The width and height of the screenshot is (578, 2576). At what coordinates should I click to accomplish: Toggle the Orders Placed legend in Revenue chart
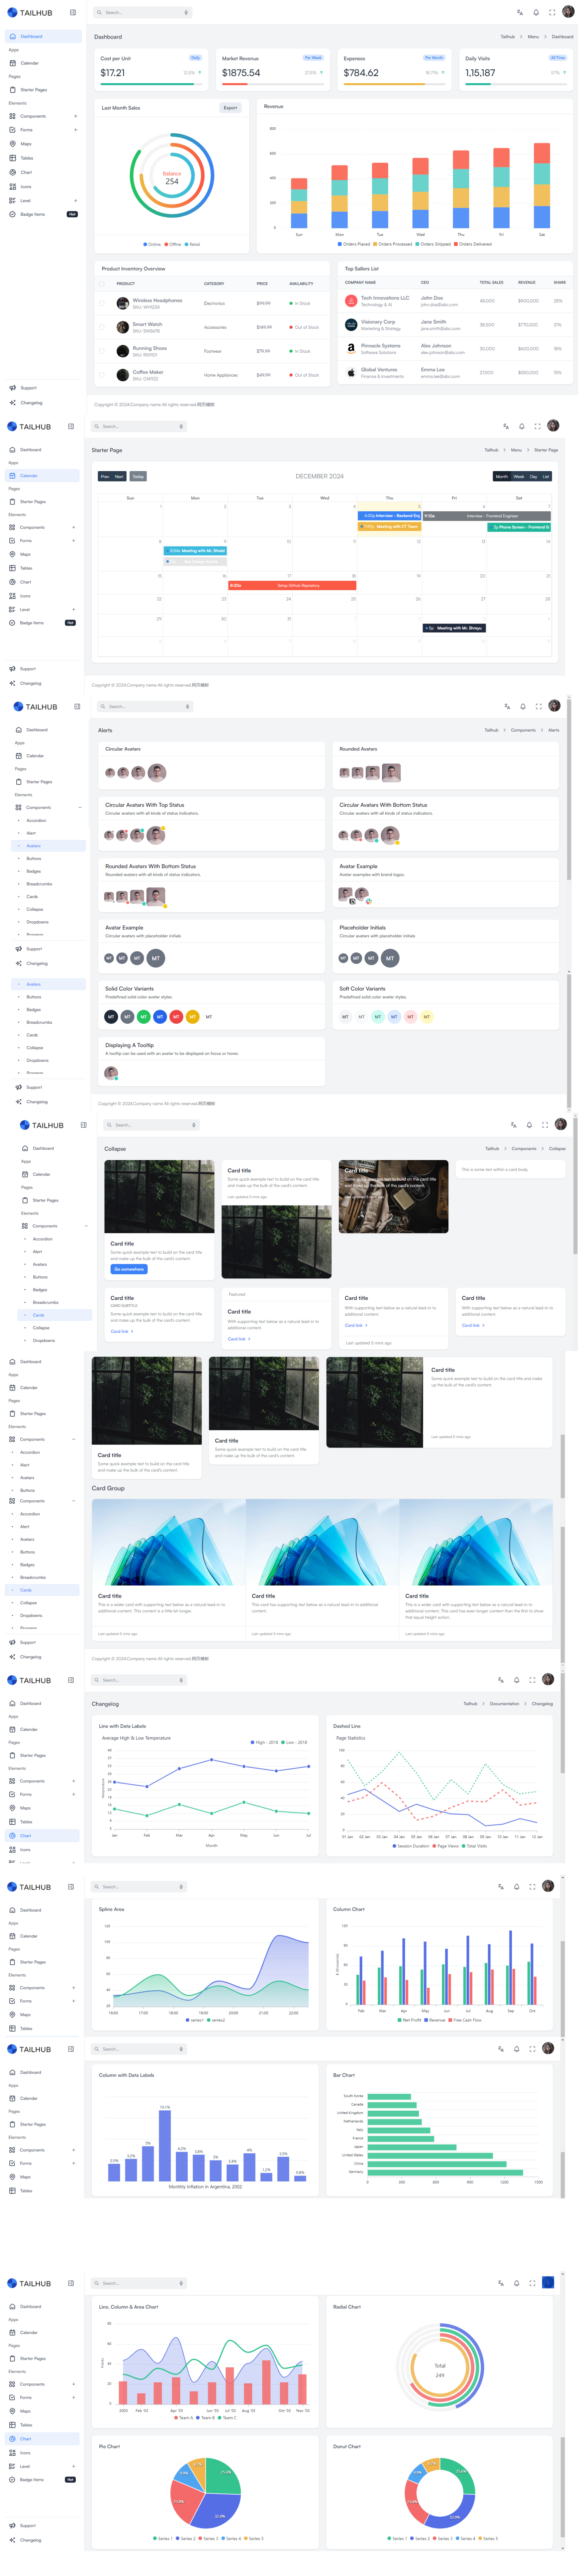354,244
